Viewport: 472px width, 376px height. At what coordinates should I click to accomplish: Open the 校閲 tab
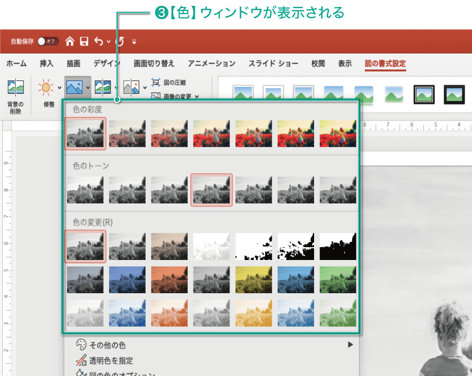[318, 64]
